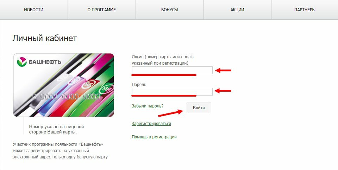Open the БОНУСЫ section
The width and height of the screenshot is (338, 170).
coord(169,10)
